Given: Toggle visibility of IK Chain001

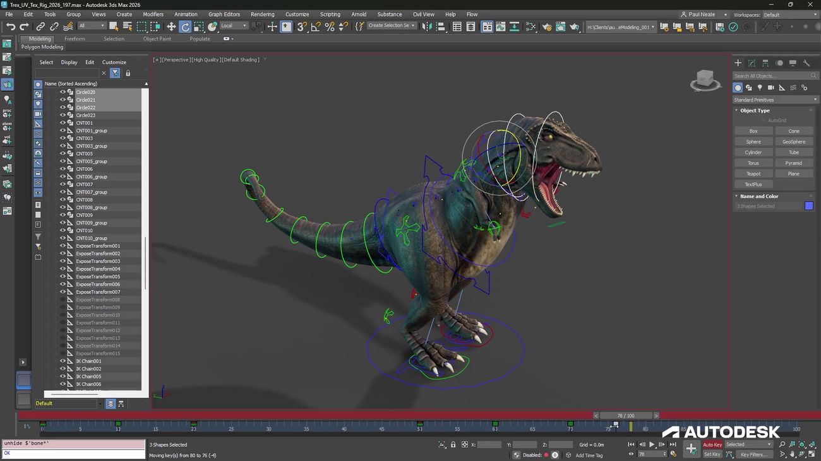Looking at the screenshot, I should [63, 361].
